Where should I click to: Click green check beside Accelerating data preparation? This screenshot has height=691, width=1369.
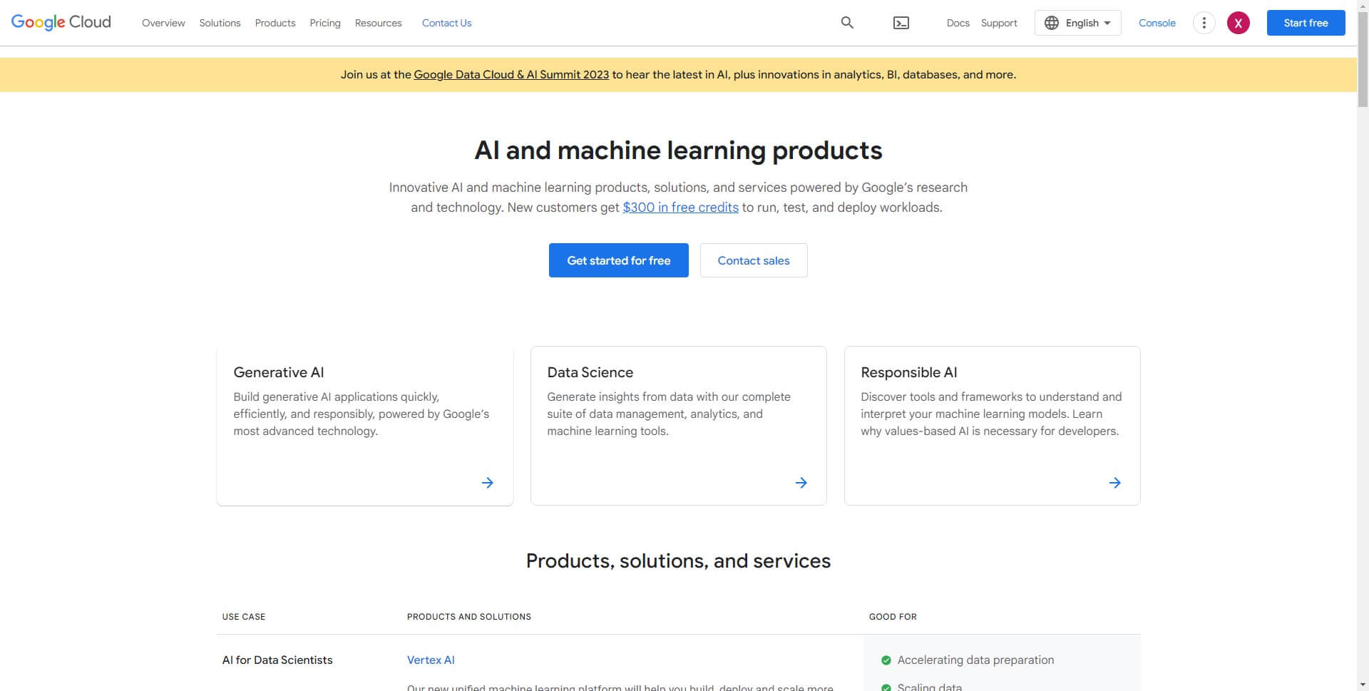[x=886, y=660]
